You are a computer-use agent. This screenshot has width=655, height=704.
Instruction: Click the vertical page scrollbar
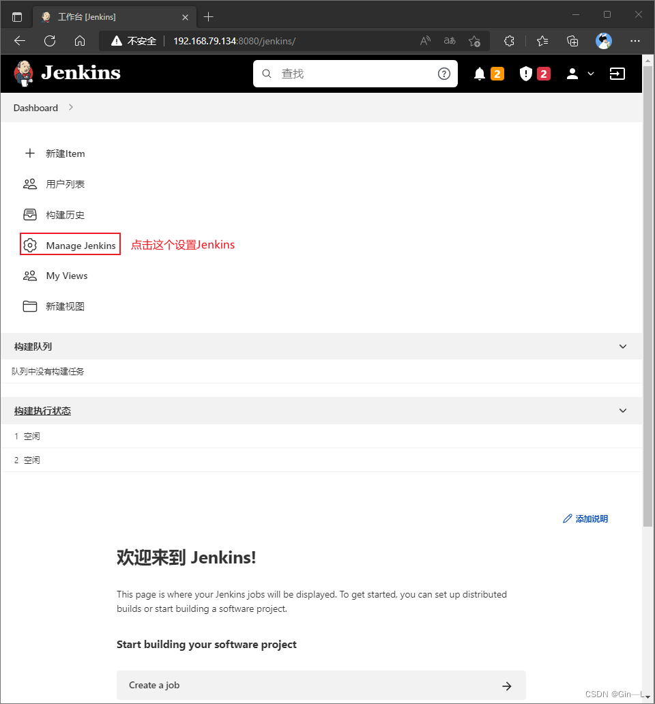coord(647,296)
